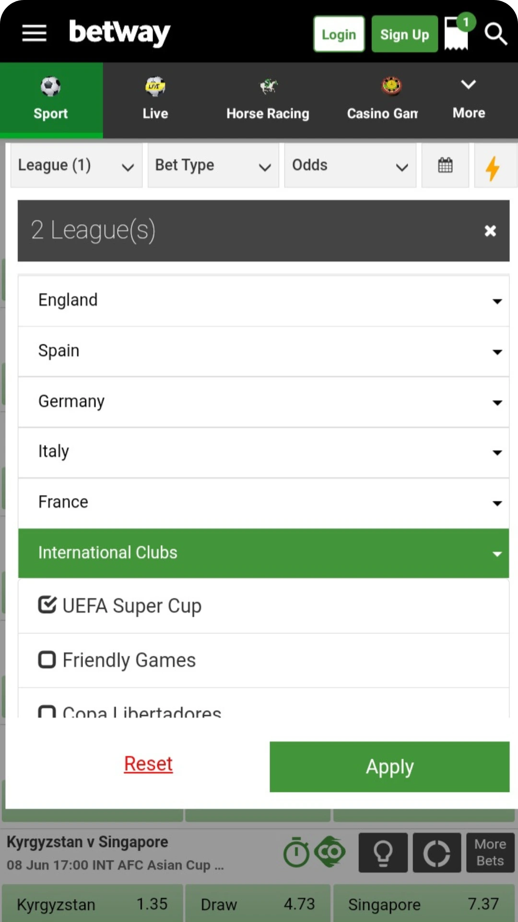Apply the selected league filters
Screen dimensions: 518x922
pyautogui.click(x=389, y=766)
